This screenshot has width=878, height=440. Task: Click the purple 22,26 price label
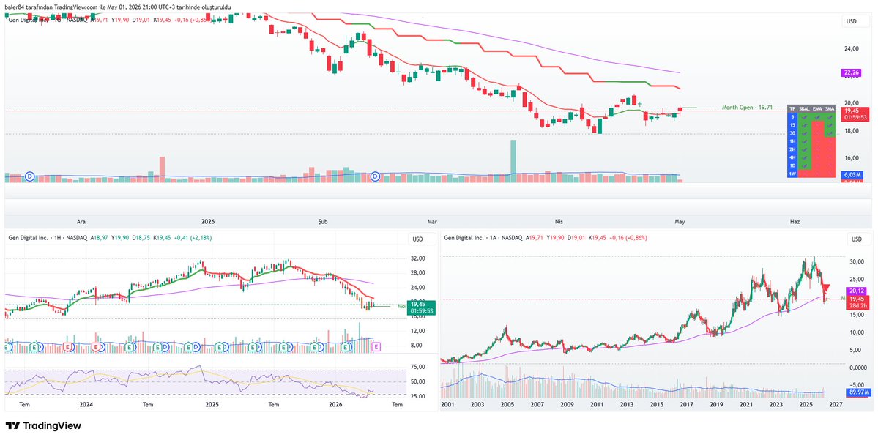pyautogui.click(x=851, y=72)
